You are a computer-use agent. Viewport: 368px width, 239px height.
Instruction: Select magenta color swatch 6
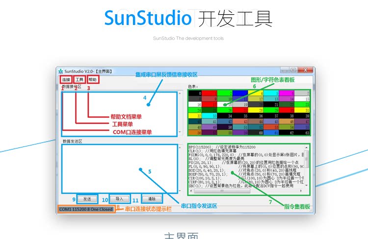287,93
